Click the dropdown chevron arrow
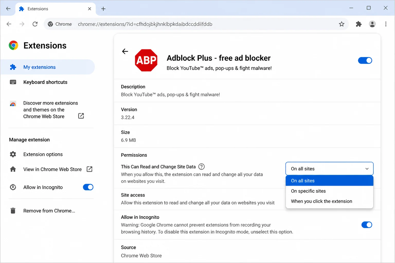Image resolution: width=395 pixels, height=263 pixels. 367,169
